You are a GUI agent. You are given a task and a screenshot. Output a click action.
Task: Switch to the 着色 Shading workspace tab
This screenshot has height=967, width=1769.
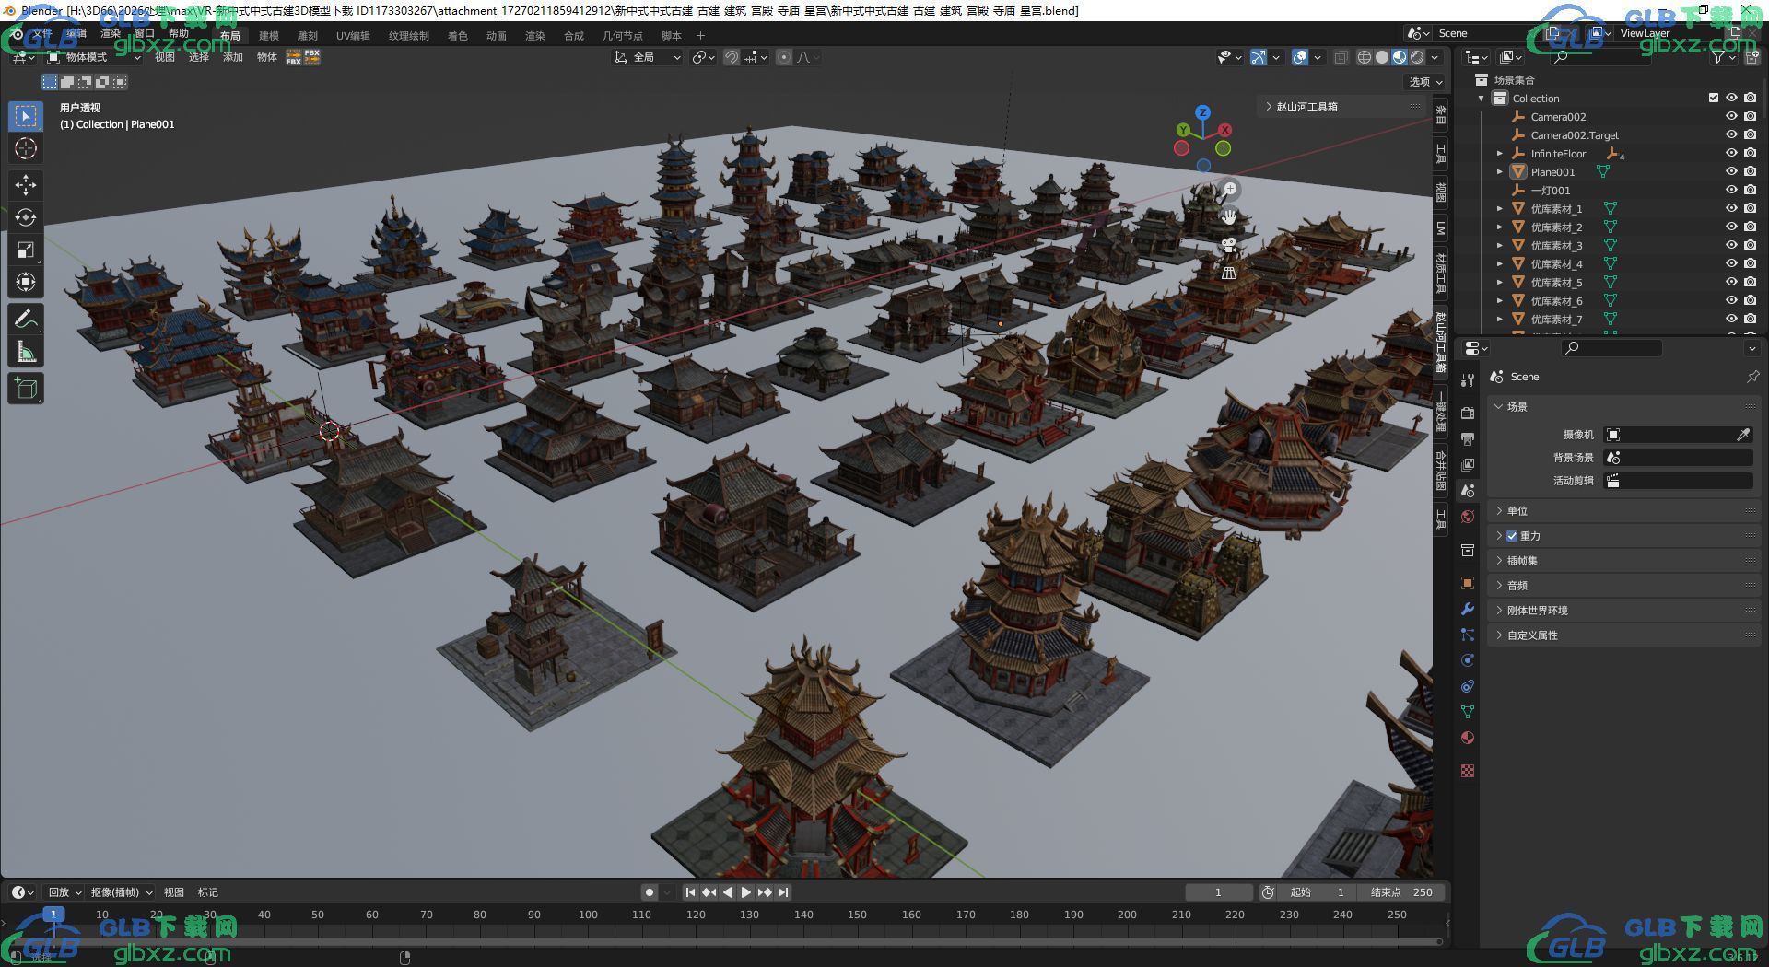458,36
